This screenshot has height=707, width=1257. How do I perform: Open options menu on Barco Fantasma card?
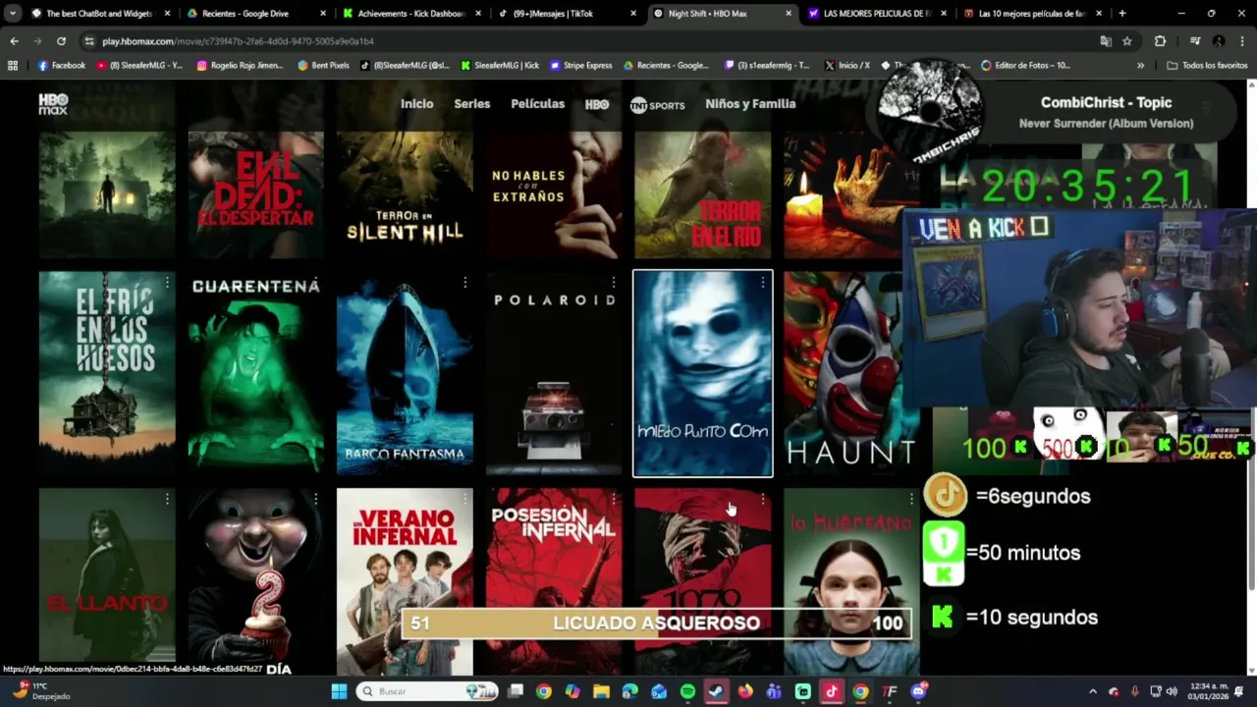tap(465, 283)
